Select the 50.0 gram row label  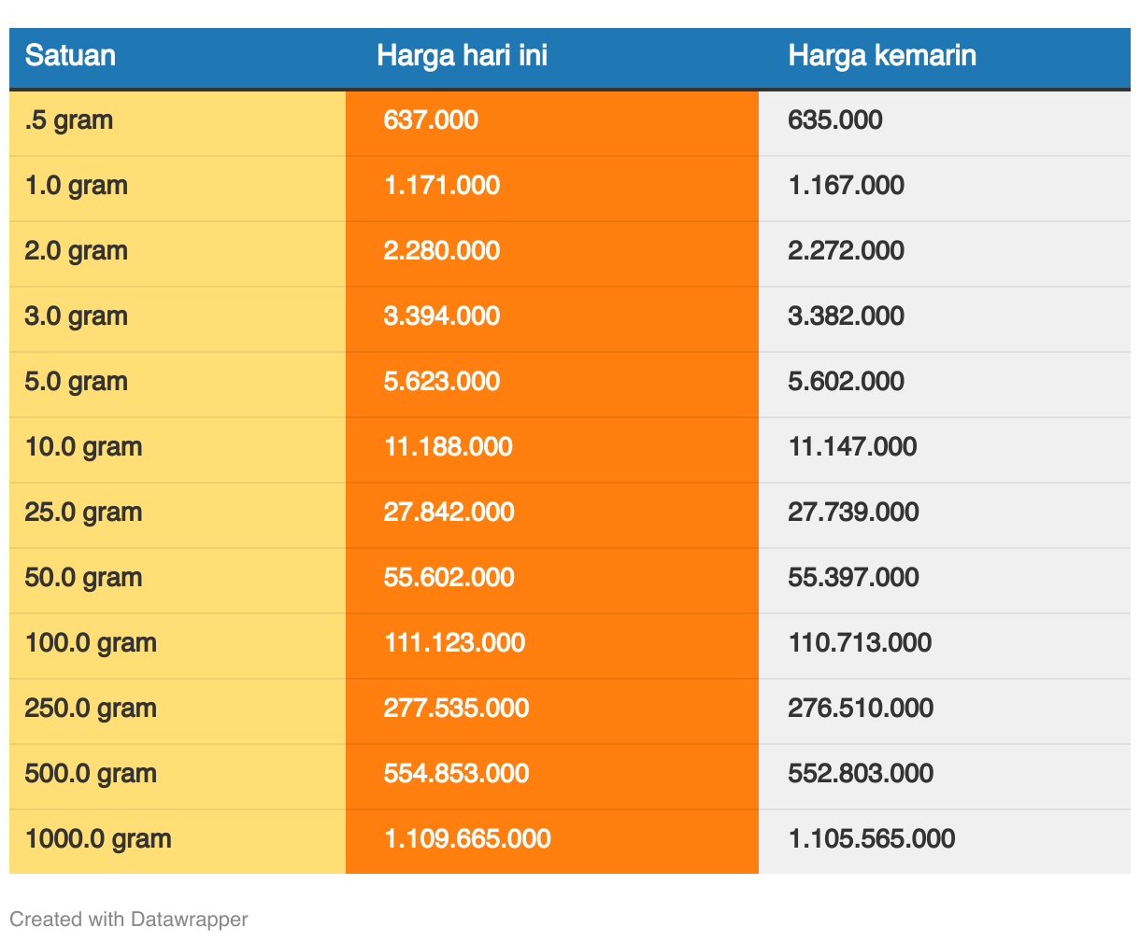click(83, 578)
